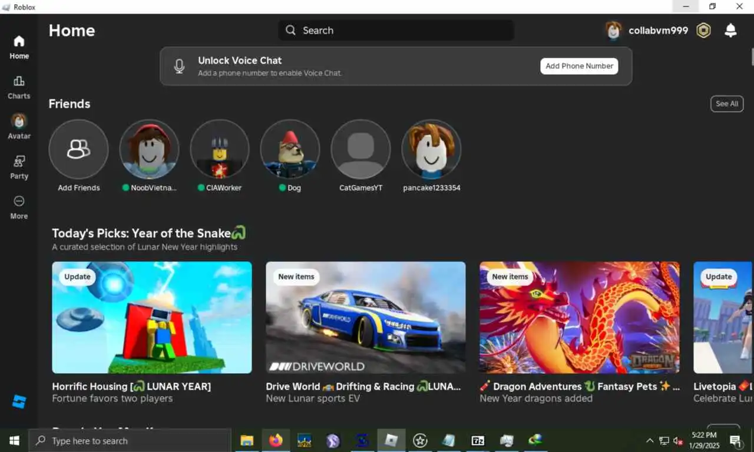Open CatGamesYT friend avatar

pos(361,149)
